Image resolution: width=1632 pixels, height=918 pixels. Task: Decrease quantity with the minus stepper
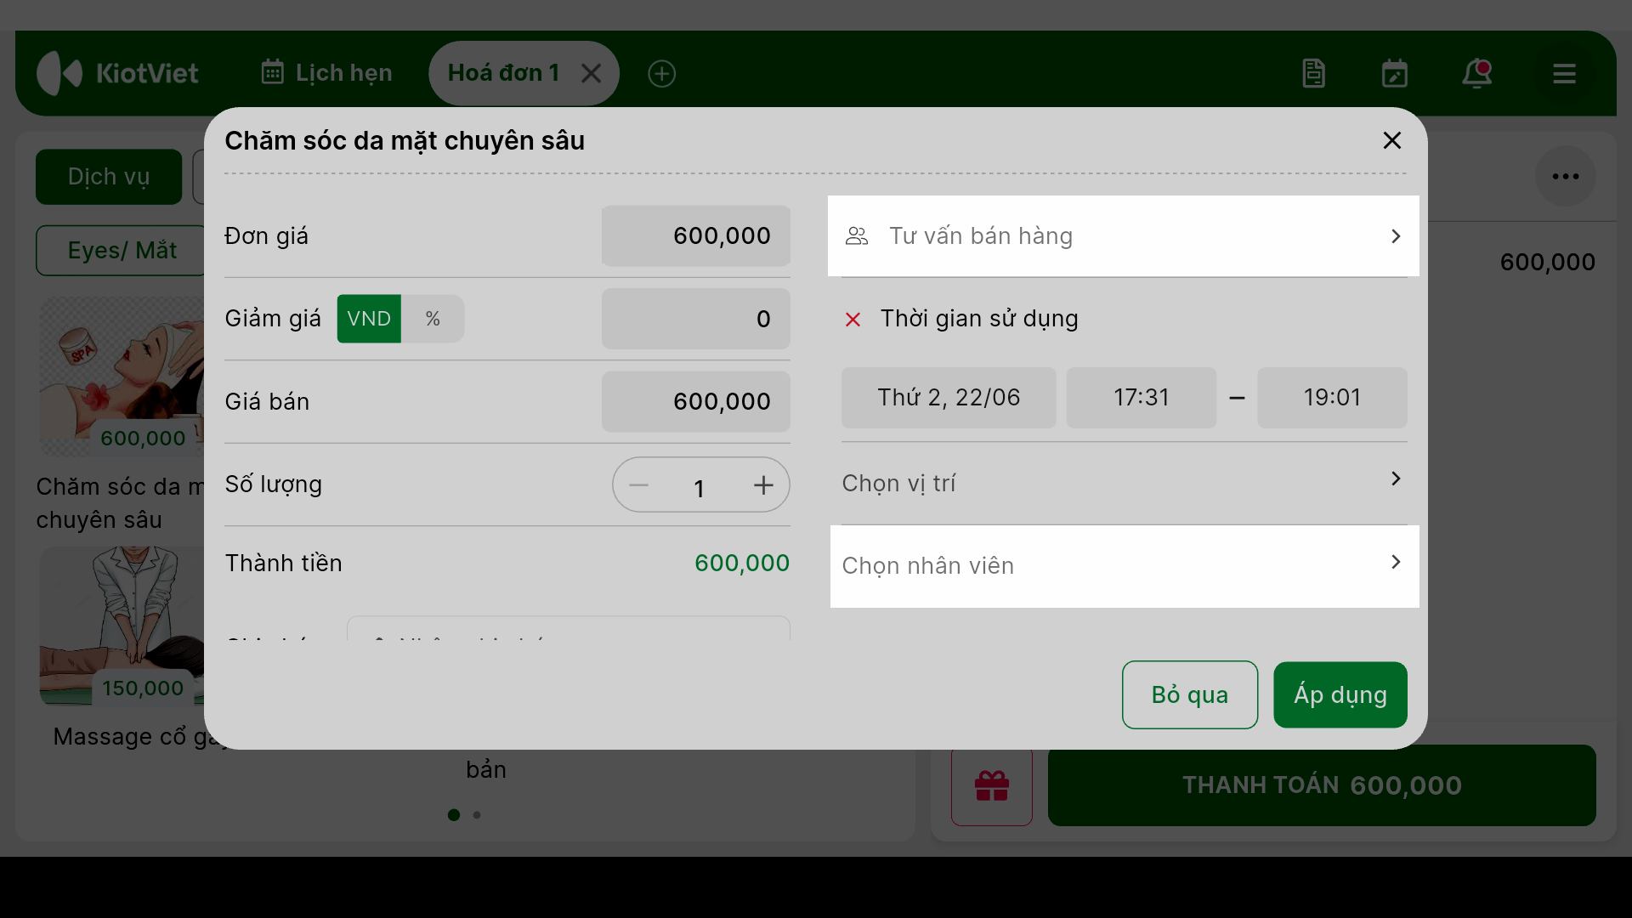click(x=638, y=485)
